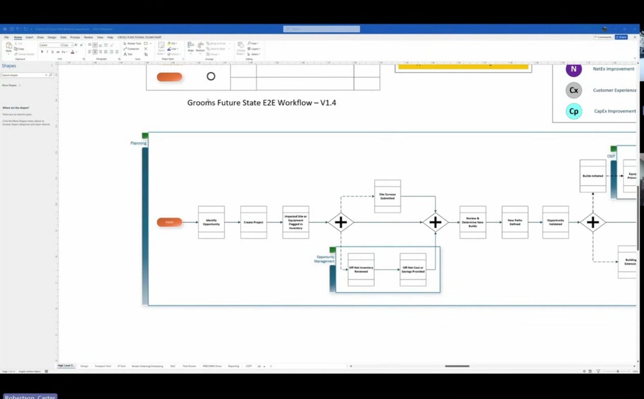The height and width of the screenshot is (399, 644).
Task: Switch to the Transport Tech page tab
Action: (103, 366)
